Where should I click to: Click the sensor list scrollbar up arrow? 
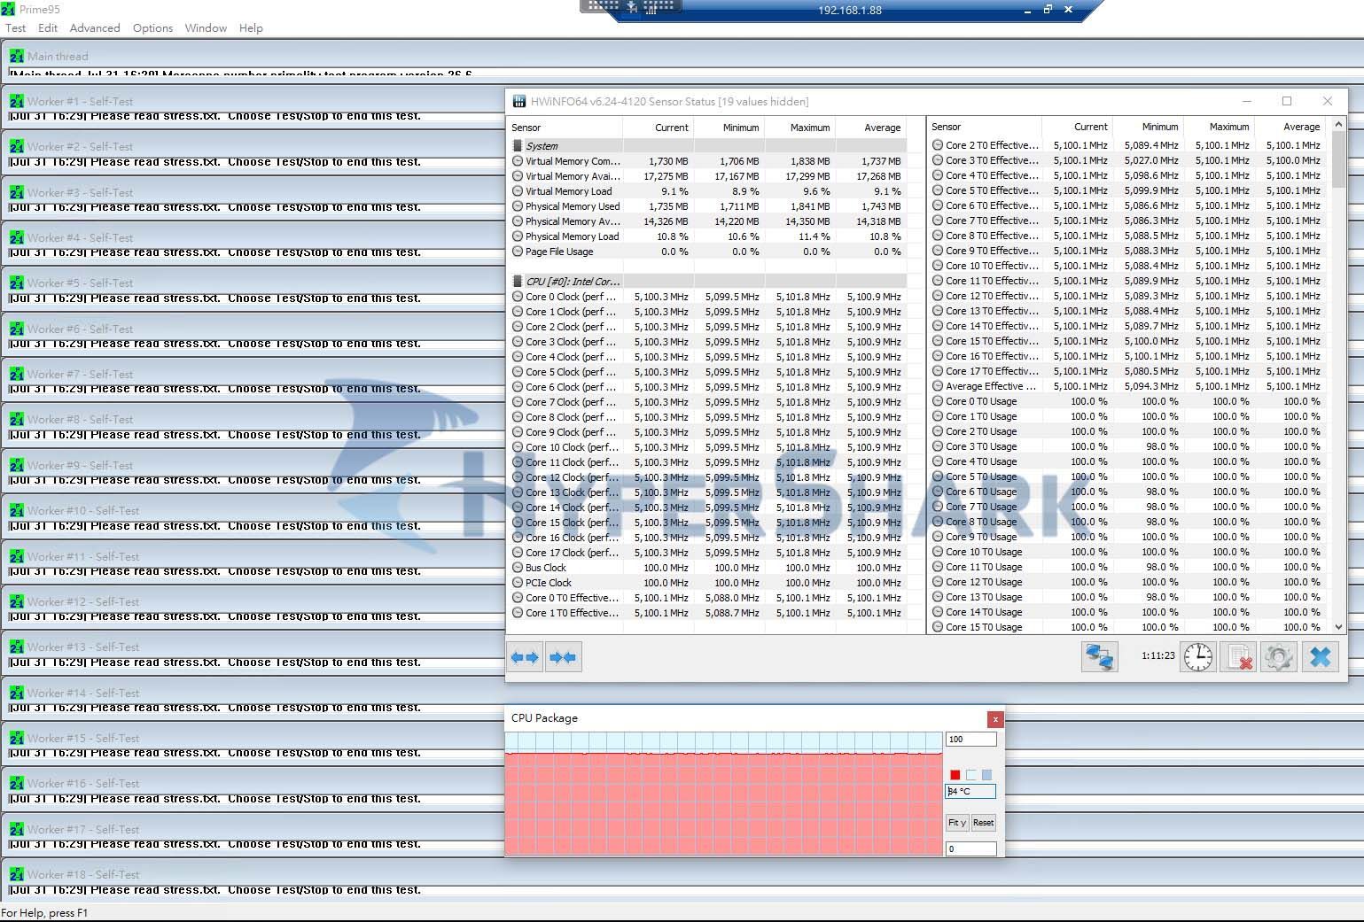click(x=1338, y=125)
